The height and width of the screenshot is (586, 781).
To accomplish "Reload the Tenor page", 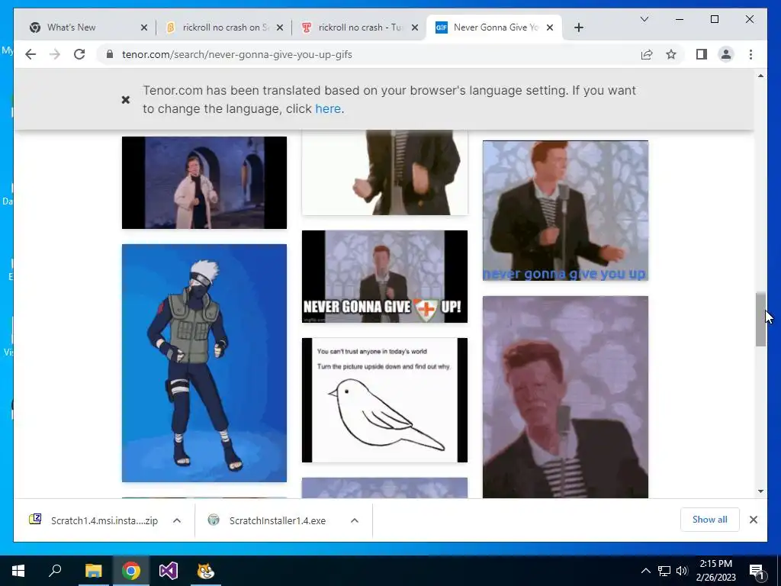I will (79, 54).
